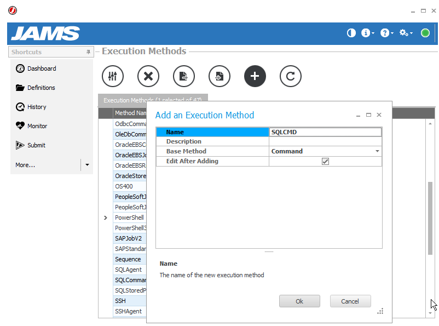439x326 pixels.
Task: Click the Cancel button
Action: [x=350, y=301]
